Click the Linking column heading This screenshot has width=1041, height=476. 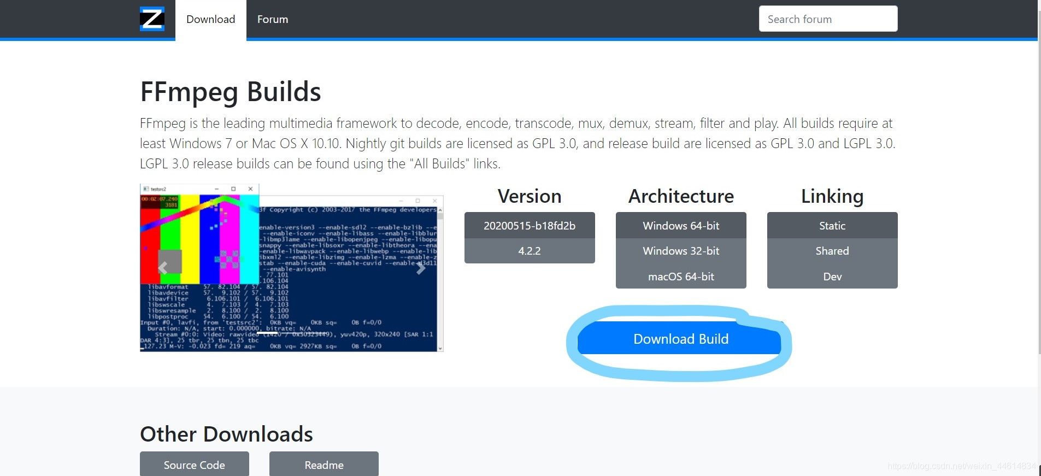832,196
